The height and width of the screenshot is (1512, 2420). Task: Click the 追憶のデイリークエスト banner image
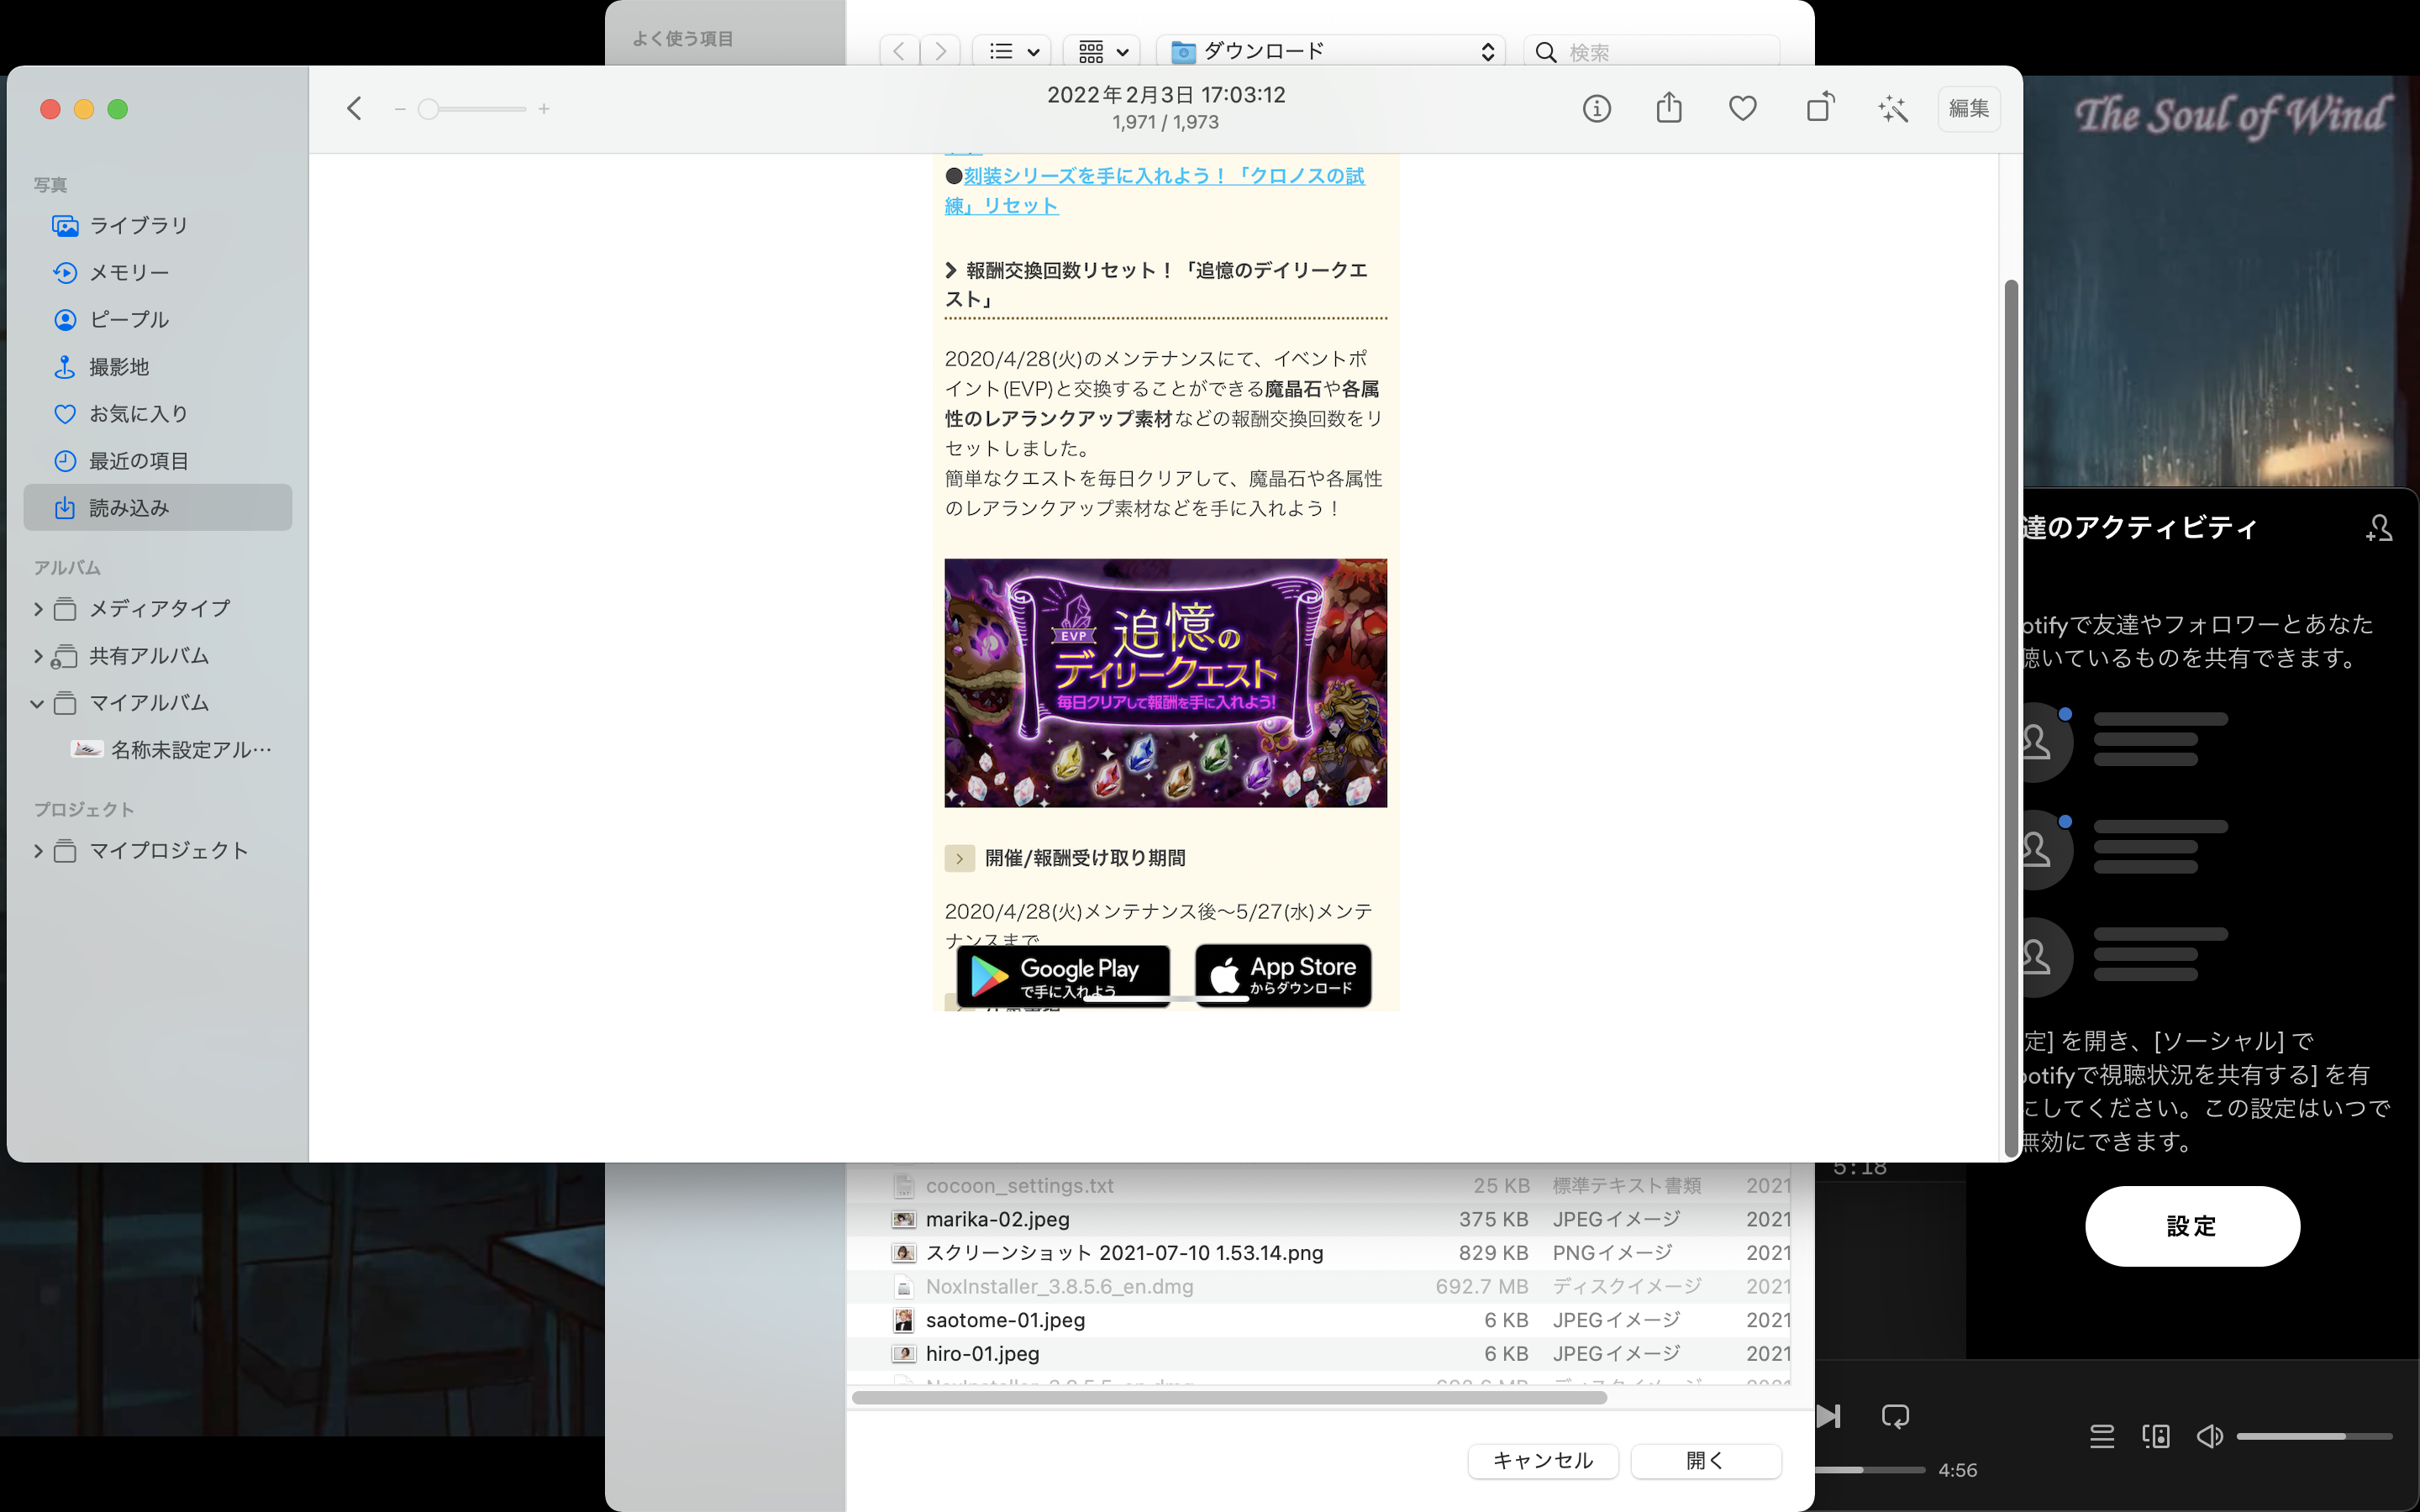1165,683
